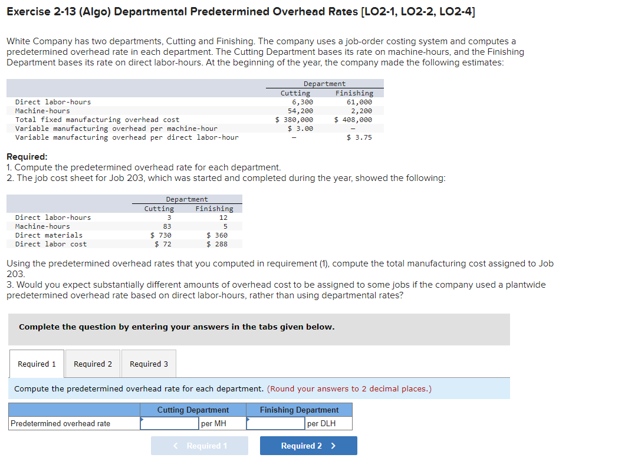Viewport: 628px width, 471px height.
Task: Switch to the Required 2 tab
Action: point(93,364)
